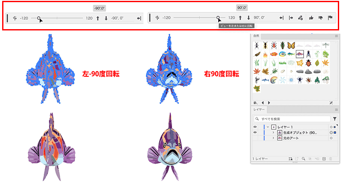Click the thumbs up feedback icon
Screen dimensions: 343x183
click(x=311, y=18)
